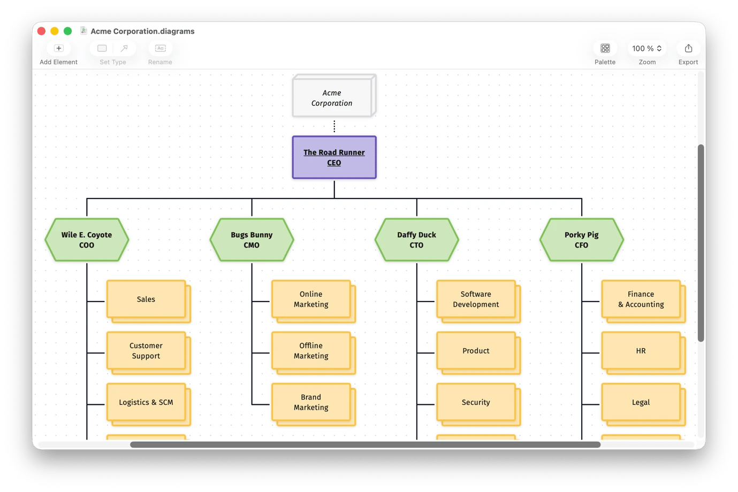738x492 pixels.
Task: Click the Rename toolbar icon
Action: [x=161, y=48]
